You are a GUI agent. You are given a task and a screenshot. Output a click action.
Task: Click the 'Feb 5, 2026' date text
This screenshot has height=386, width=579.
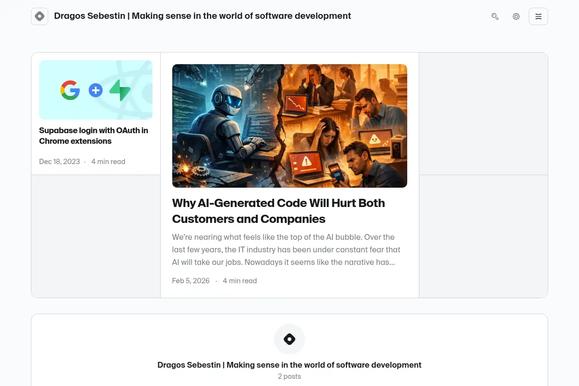191,281
